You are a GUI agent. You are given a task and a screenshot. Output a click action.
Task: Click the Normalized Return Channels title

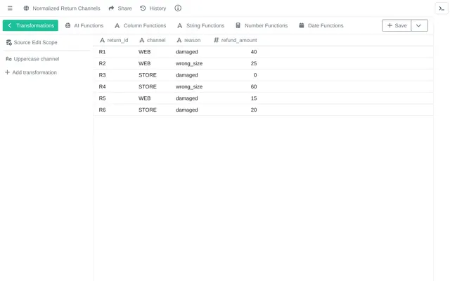(66, 8)
